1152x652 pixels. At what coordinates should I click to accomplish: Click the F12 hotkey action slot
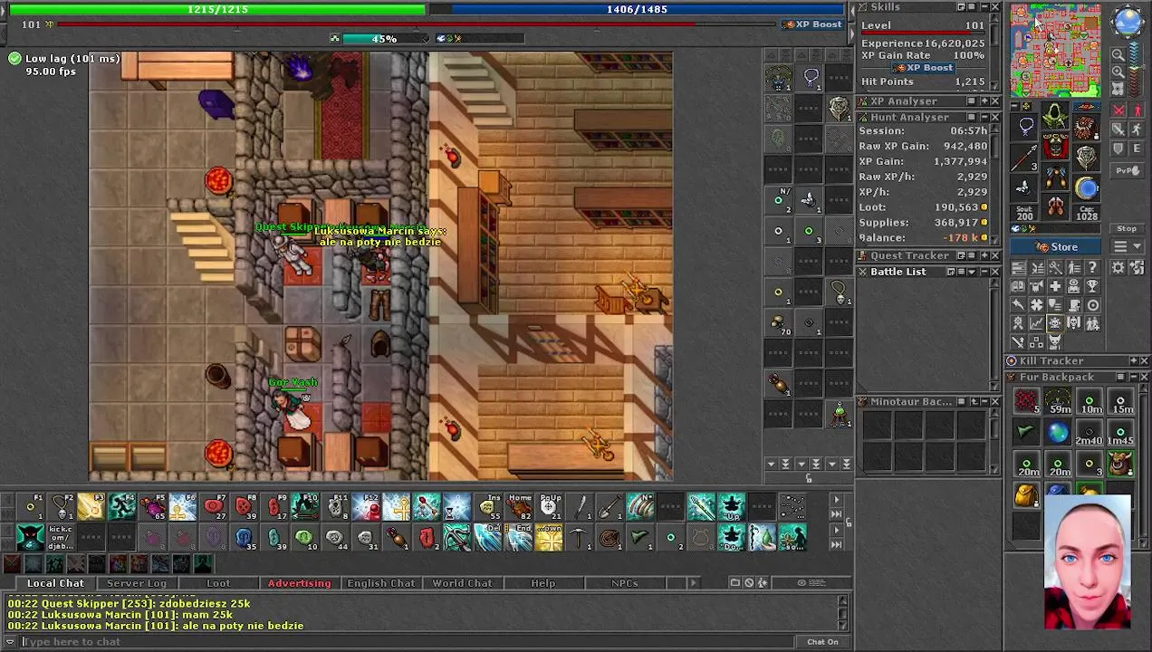click(x=366, y=506)
